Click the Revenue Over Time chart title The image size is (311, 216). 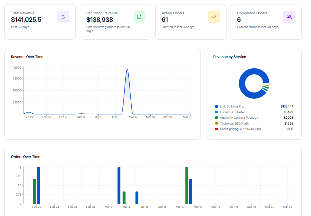(27, 57)
